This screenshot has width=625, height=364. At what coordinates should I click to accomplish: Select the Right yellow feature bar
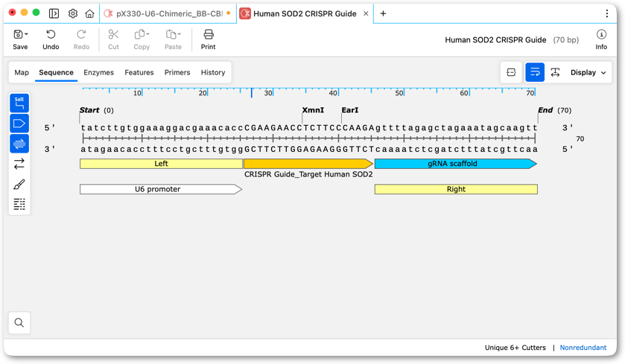point(456,189)
